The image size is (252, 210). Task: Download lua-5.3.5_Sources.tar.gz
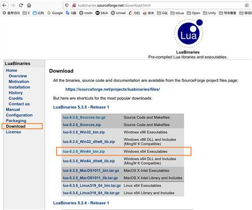[x=84, y=117]
